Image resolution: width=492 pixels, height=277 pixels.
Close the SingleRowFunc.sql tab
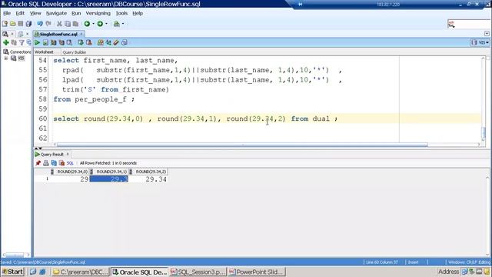81,34
